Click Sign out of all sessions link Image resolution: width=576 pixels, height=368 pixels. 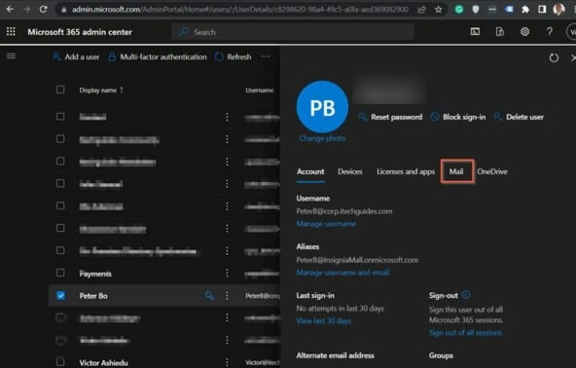(465, 333)
